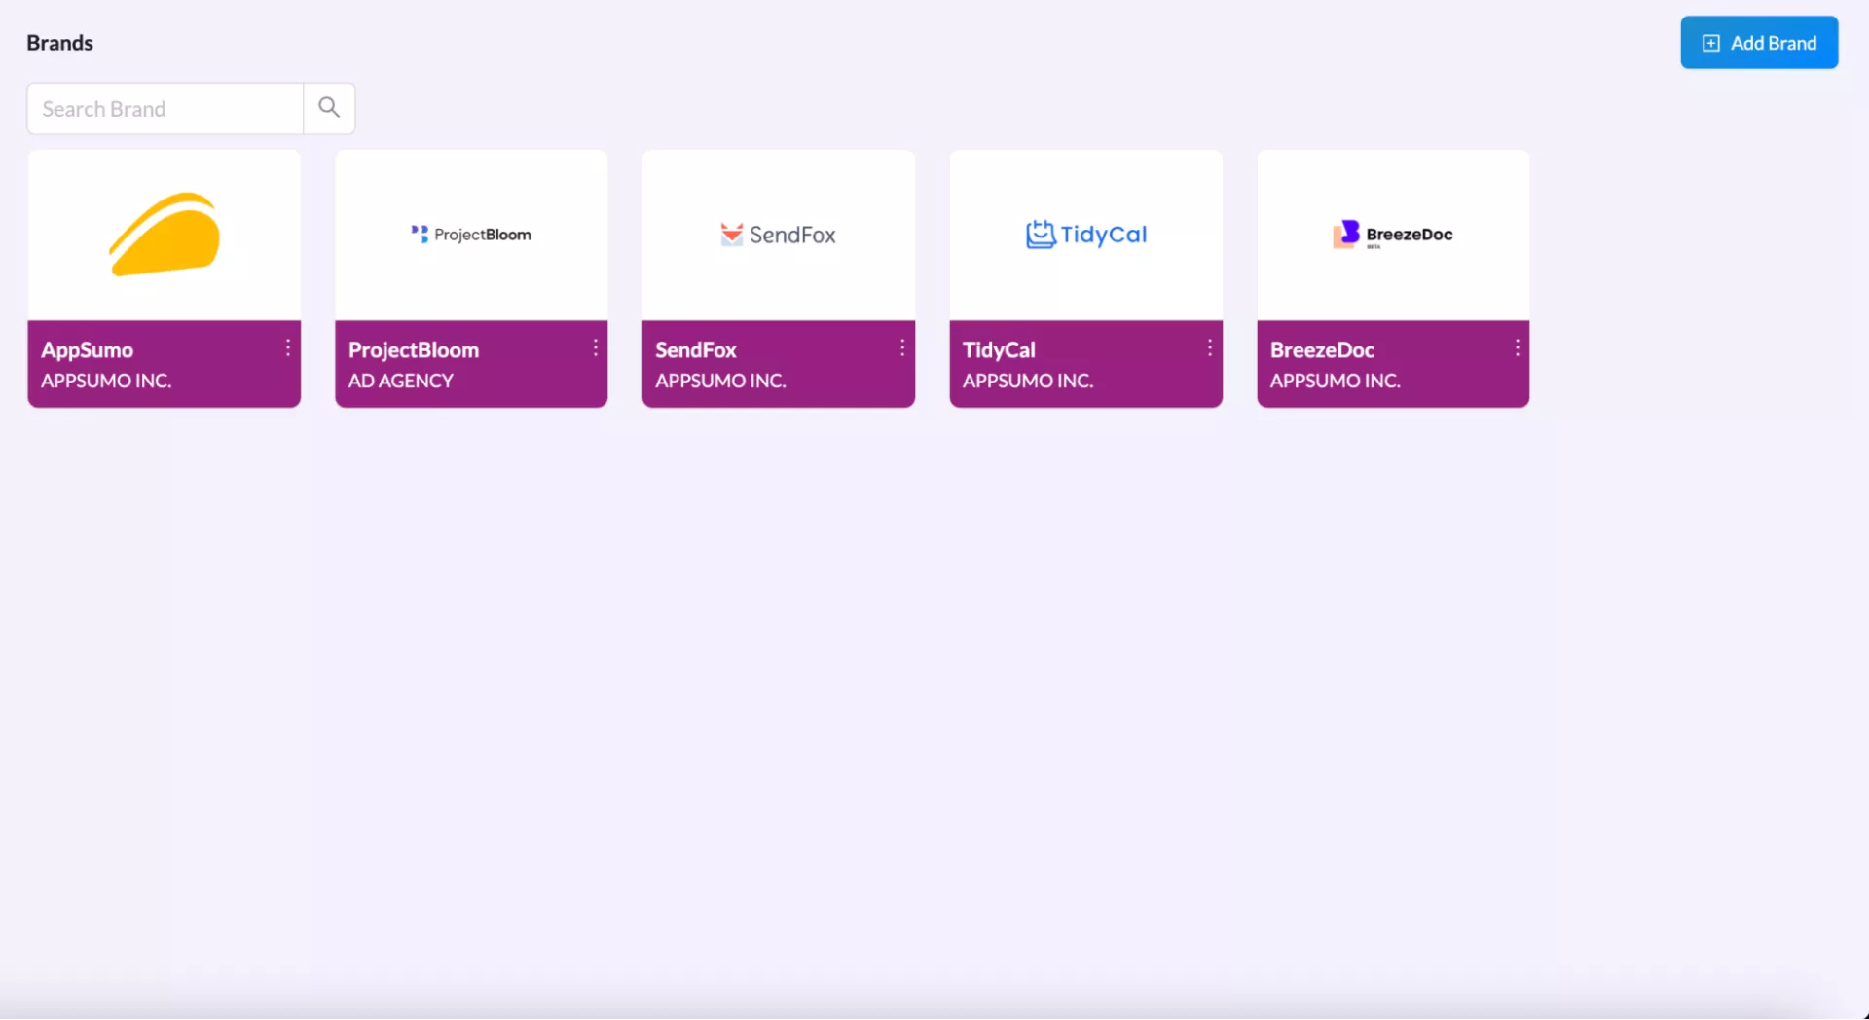Click the ProjectBloom logo image
Viewport: 1869px width, 1020px height.
(x=471, y=235)
